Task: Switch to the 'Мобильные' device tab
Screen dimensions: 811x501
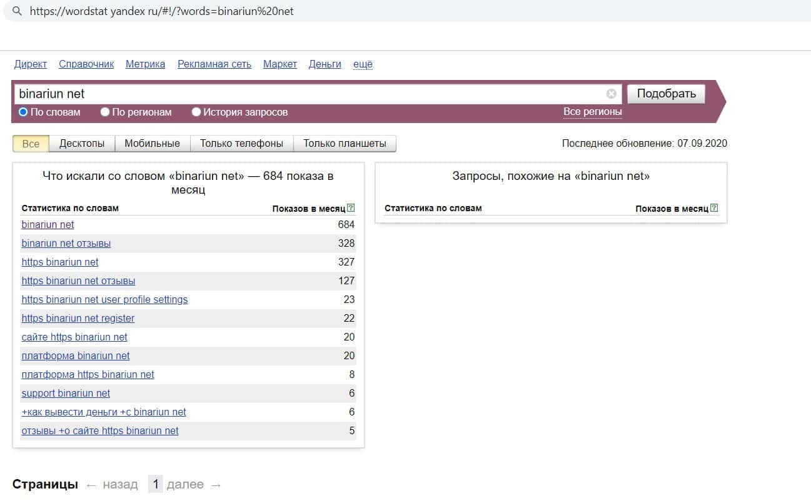Action: point(152,144)
